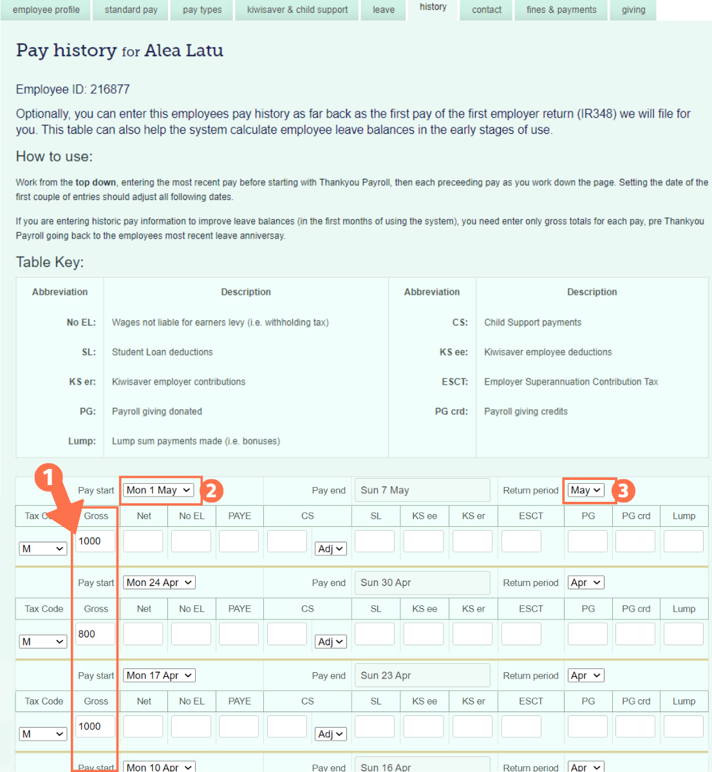Open the Pay start date dropdown for Mon 1 May
The image size is (712, 772).
click(x=158, y=490)
